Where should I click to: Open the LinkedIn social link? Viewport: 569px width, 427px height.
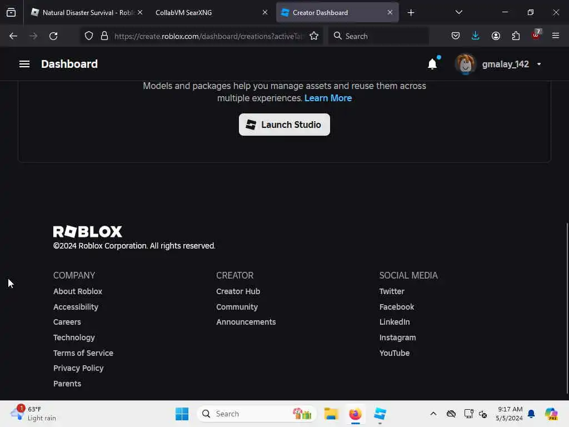pos(395,322)
